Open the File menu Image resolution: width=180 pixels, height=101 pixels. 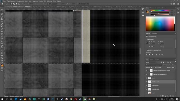click(x=4, y=1)
